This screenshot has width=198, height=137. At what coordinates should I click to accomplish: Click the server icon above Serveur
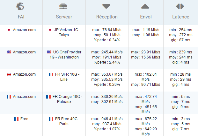(63, 6)
